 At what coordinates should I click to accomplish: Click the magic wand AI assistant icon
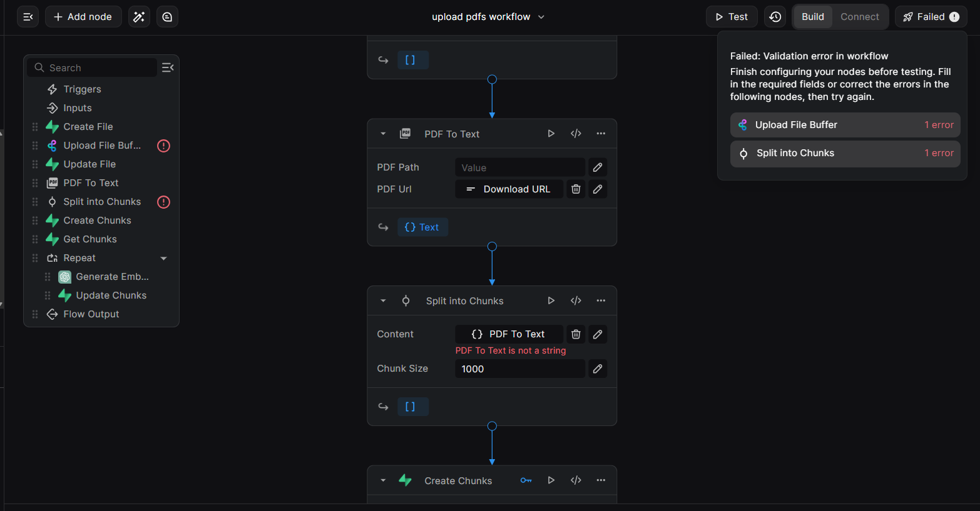coord(139,16)
